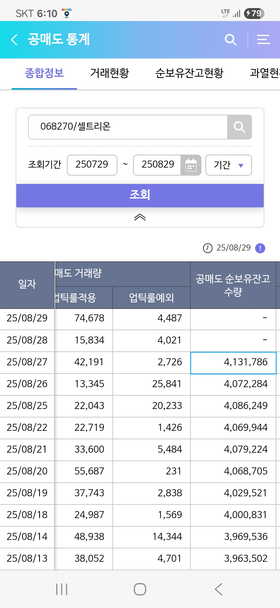Tap Android home navigation button
The height and width of the screenshot is (608, 280).
pyautogui.click(x=140, y=589)
